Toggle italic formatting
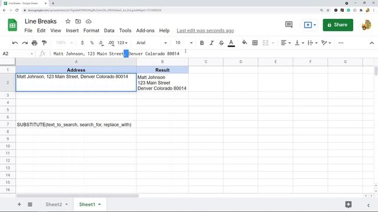 [211, 43]
